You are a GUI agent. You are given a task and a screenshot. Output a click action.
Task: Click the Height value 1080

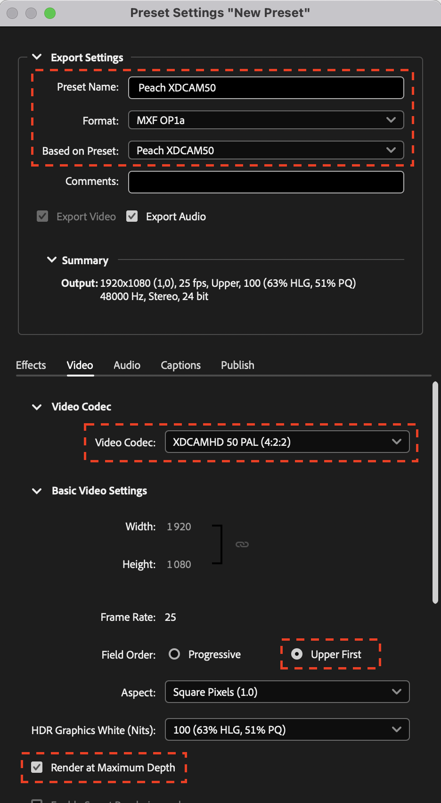(179, 564)
